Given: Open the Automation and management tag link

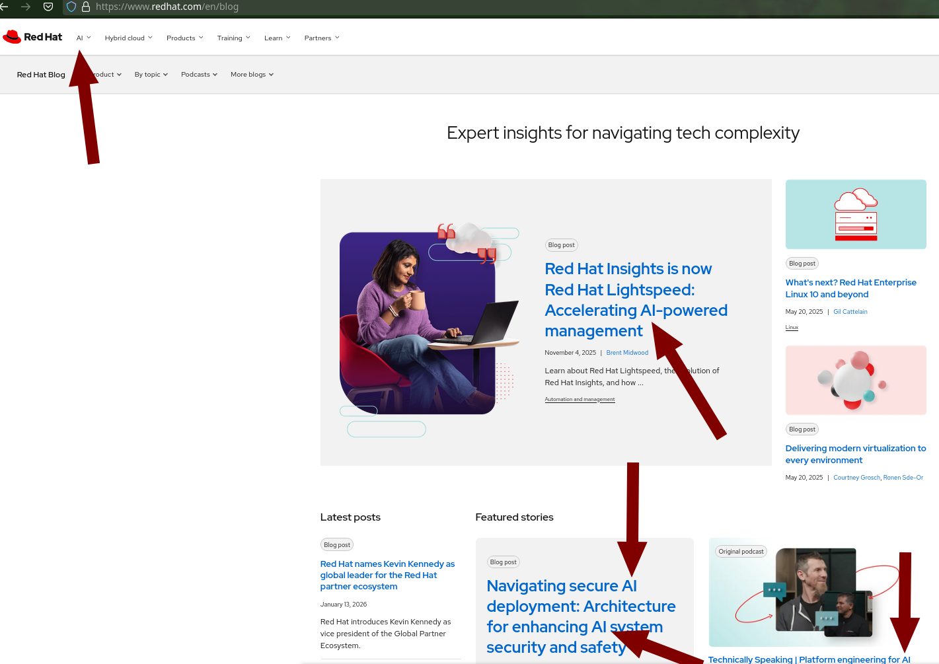Looking at the screenshot, I should point(580,399).
